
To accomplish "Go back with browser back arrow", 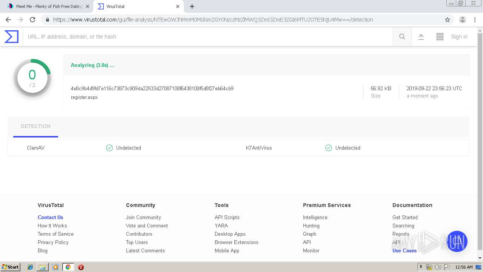I will tap(8, 20).
